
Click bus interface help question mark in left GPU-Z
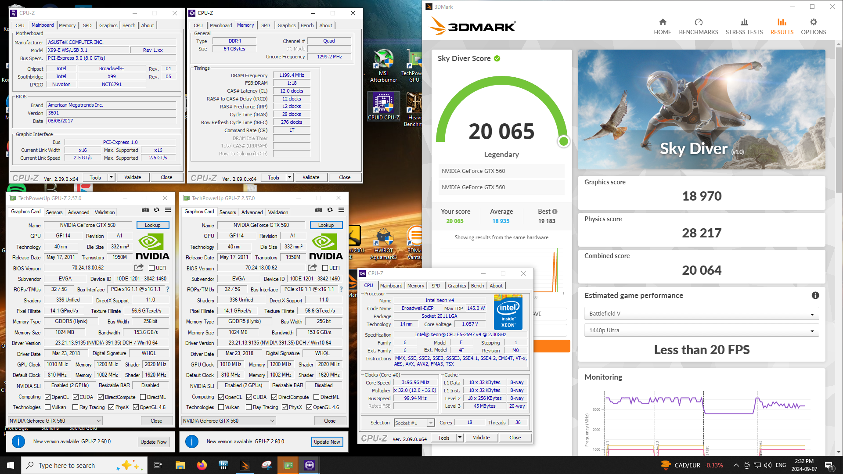(168, 289)
